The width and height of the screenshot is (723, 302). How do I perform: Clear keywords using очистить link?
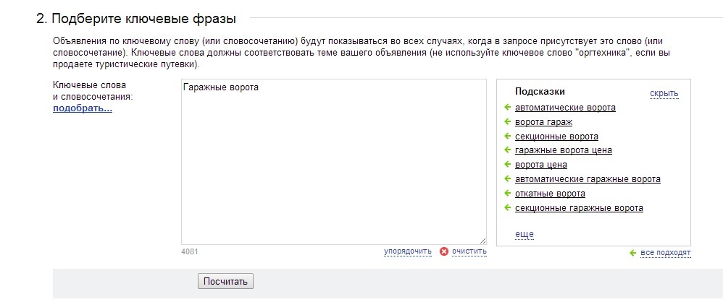pyautogui.click(x=469, y=251)
